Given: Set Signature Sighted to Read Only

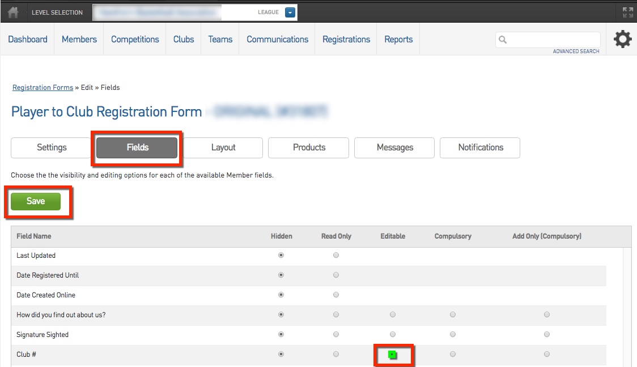Looking at the screenshot, I should pos(336,335).
